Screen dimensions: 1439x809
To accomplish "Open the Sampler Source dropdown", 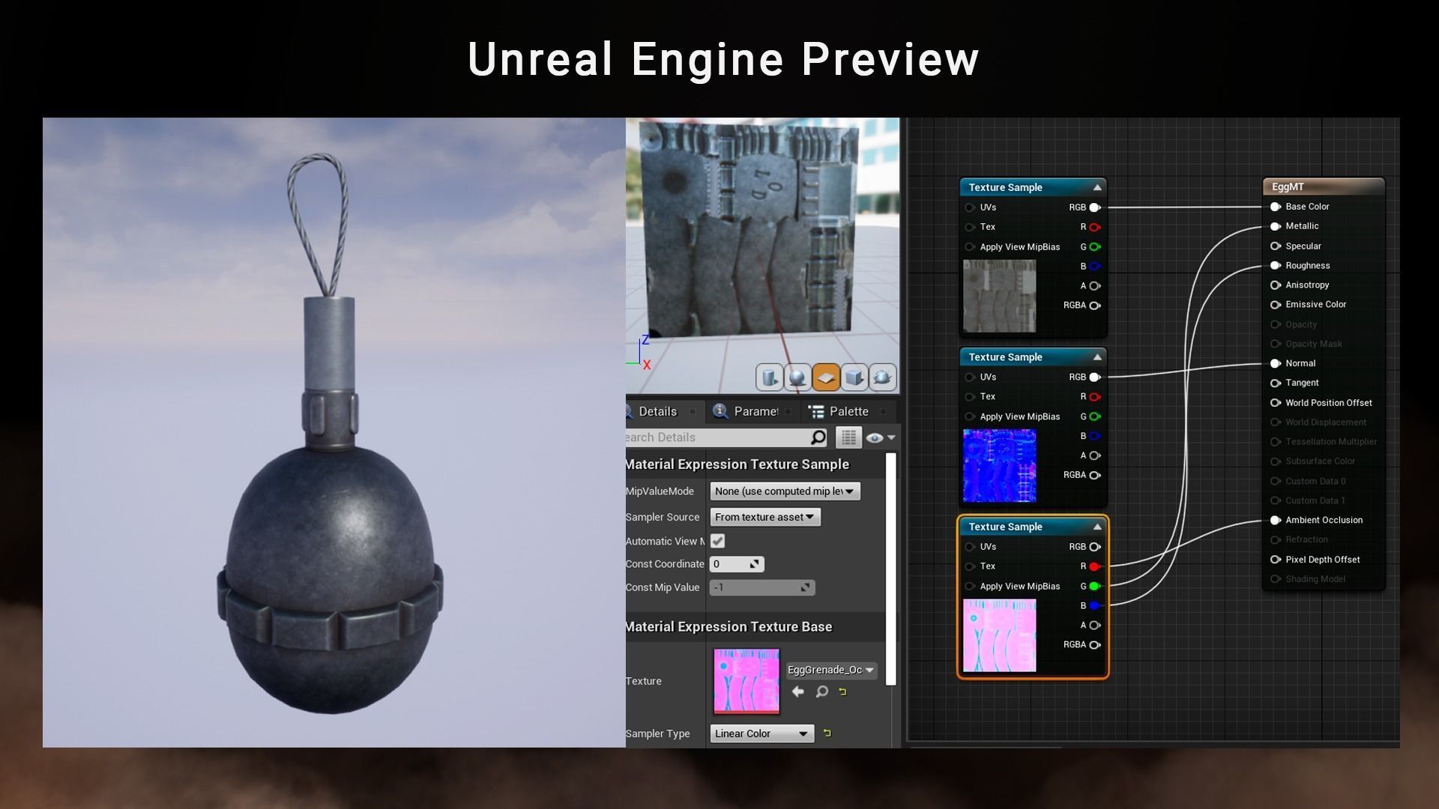I will [765, 517].
